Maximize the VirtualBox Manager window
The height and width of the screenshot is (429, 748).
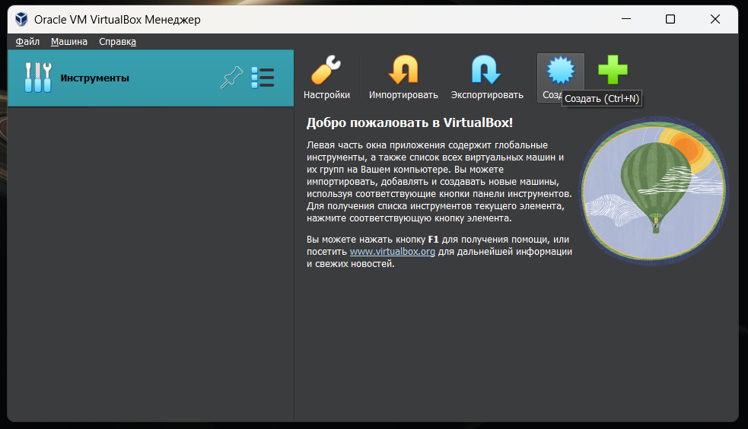(x=670, y=19)
